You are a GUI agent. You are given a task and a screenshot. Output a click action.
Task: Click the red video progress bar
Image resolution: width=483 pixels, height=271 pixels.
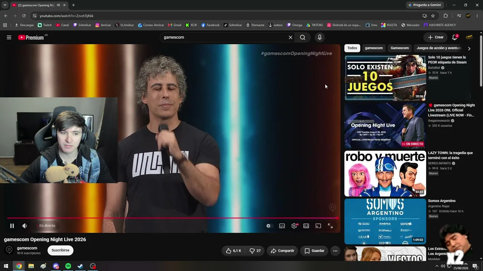[x=172, y=218]
